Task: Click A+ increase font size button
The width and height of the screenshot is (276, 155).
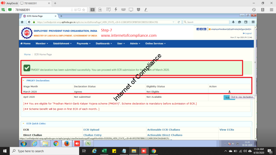Action: click(205, 29)
